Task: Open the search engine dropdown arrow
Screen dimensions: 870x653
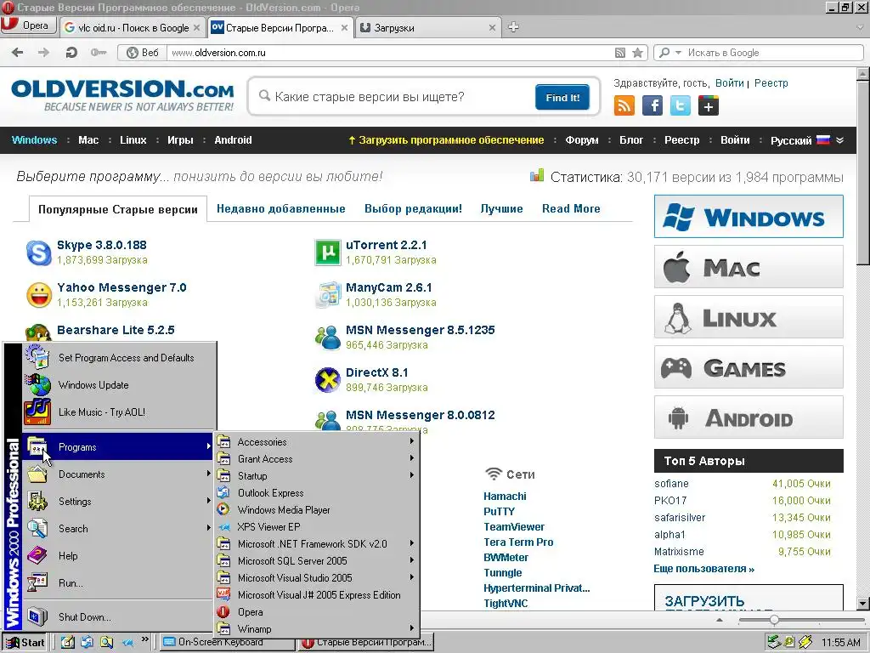Action: [678, 53]
